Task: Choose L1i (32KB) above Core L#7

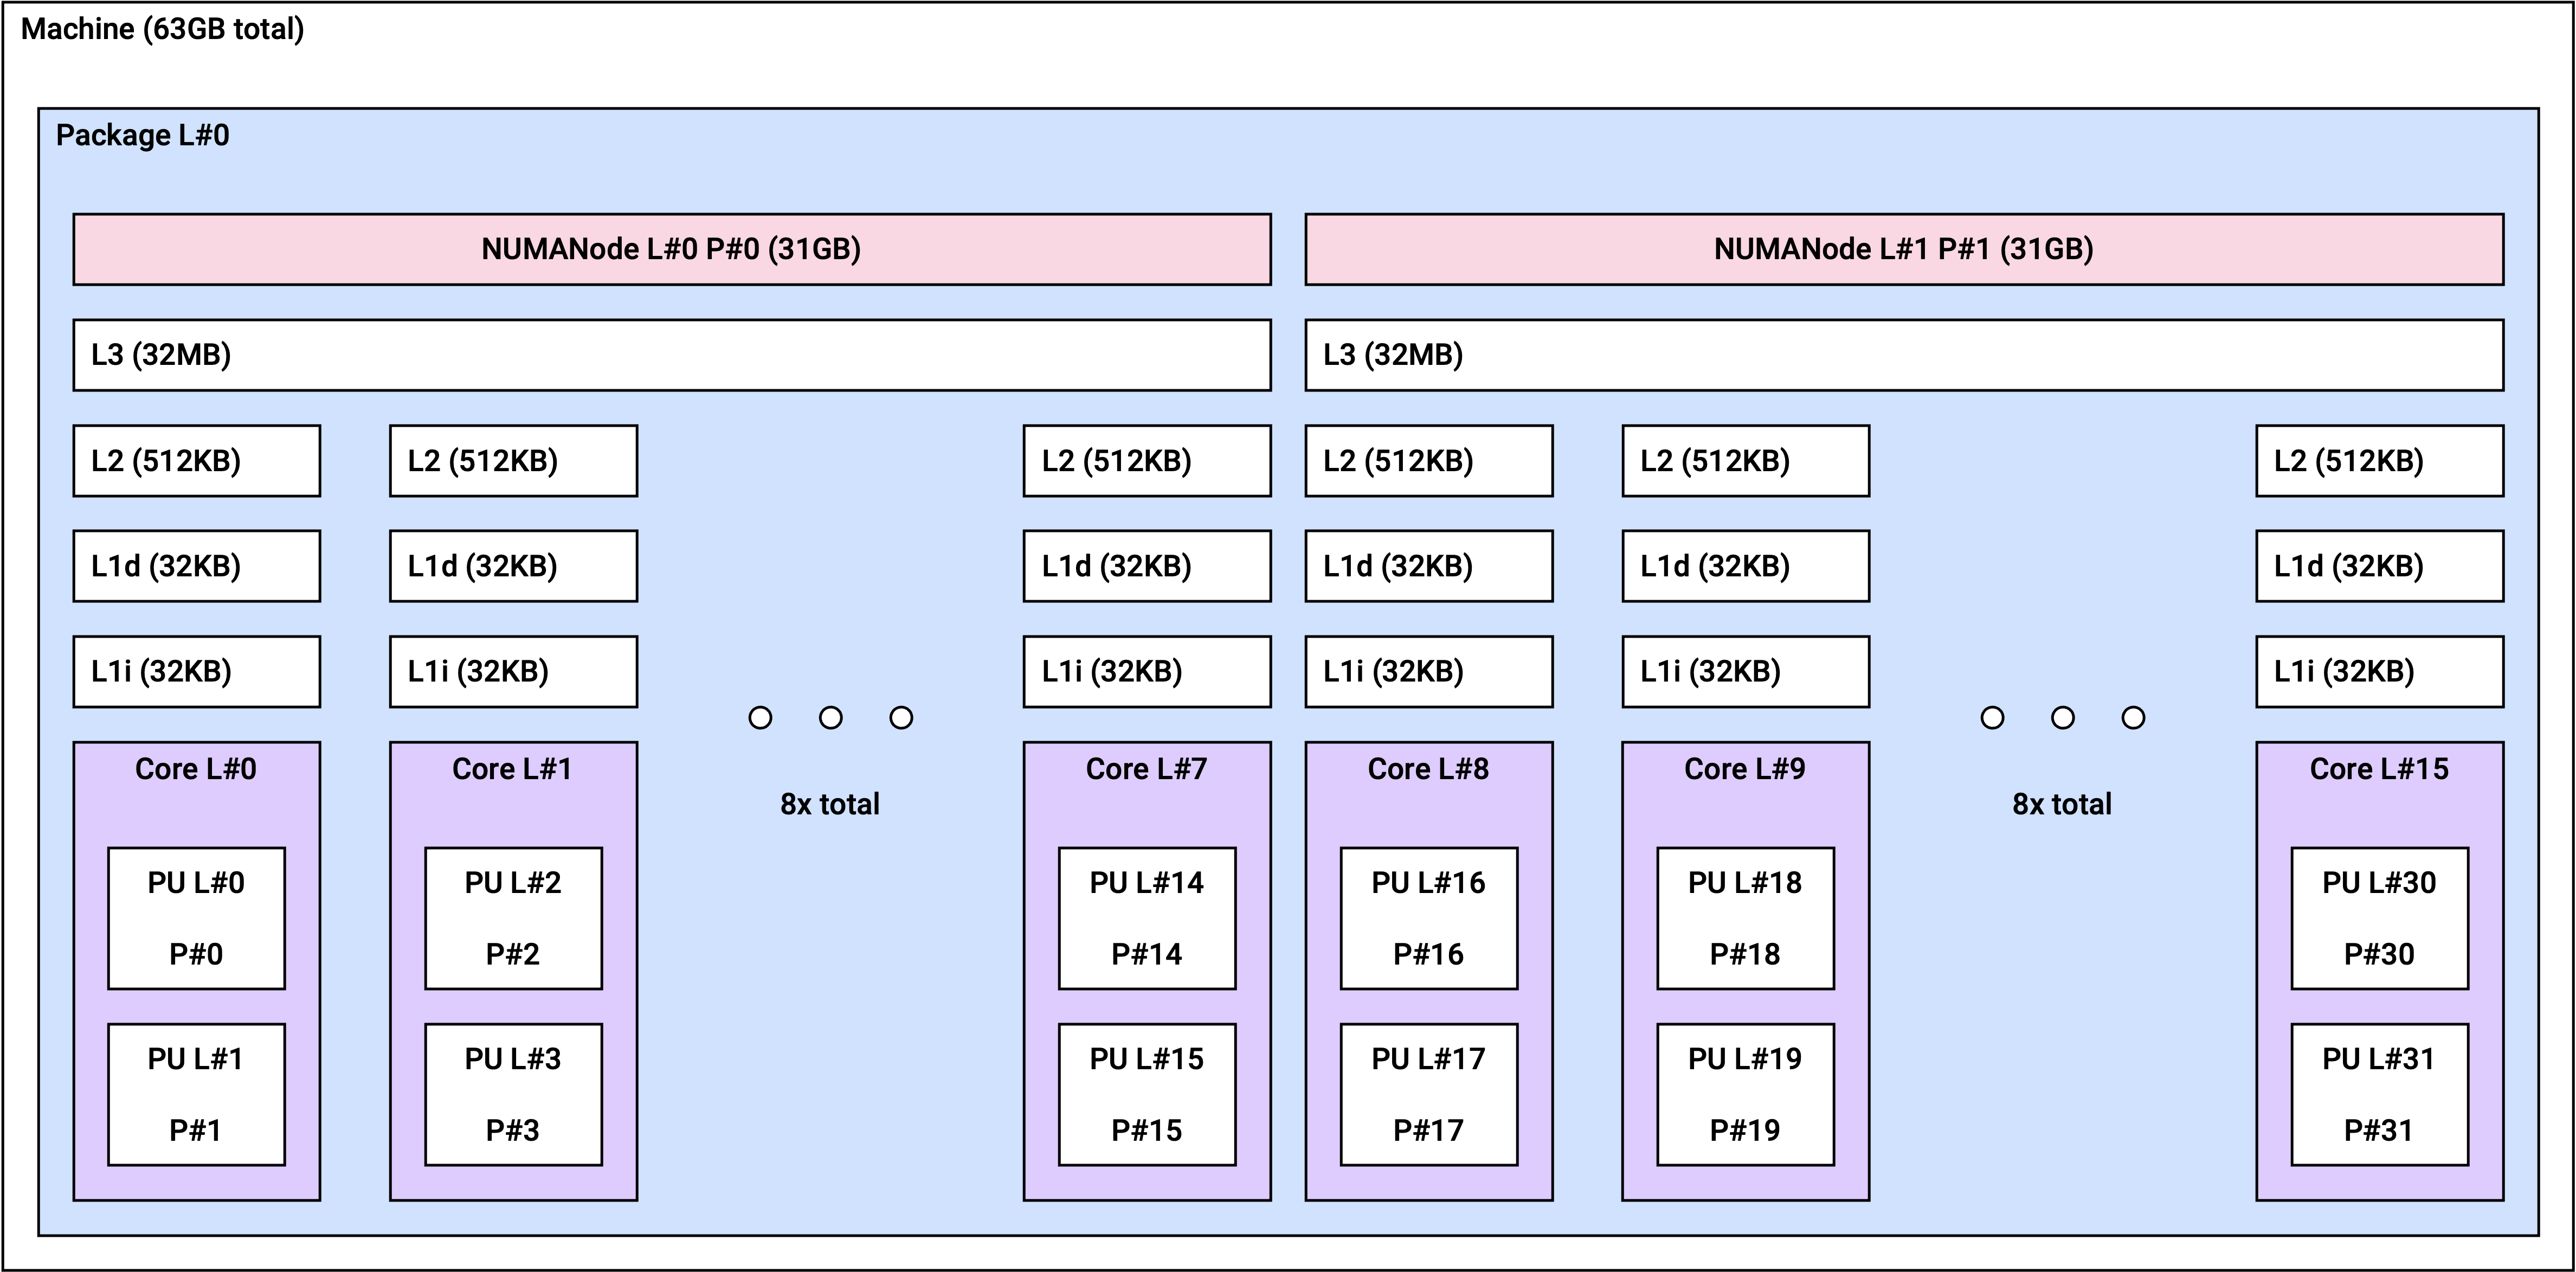Action: 1147,672
